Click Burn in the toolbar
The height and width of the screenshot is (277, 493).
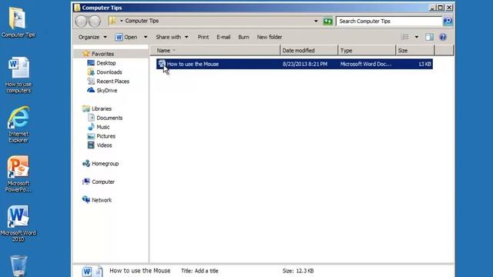243,37
